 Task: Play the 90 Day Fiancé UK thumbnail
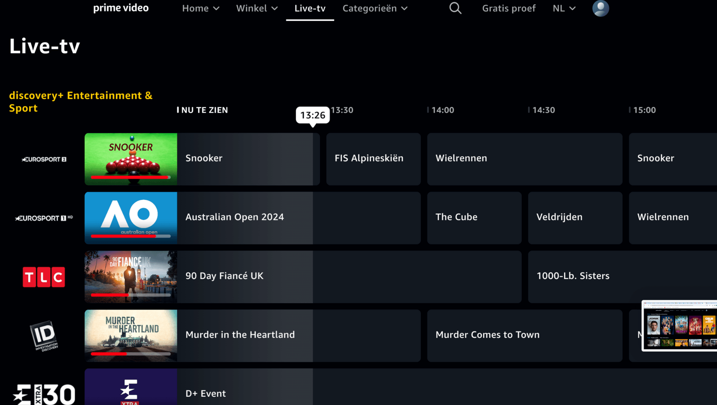tap(131, 277)
